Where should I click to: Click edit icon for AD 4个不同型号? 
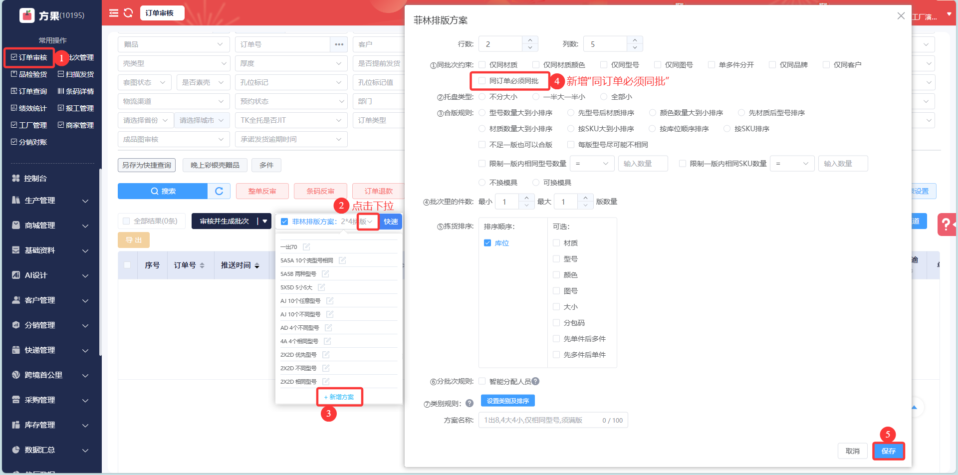point(328,328)
